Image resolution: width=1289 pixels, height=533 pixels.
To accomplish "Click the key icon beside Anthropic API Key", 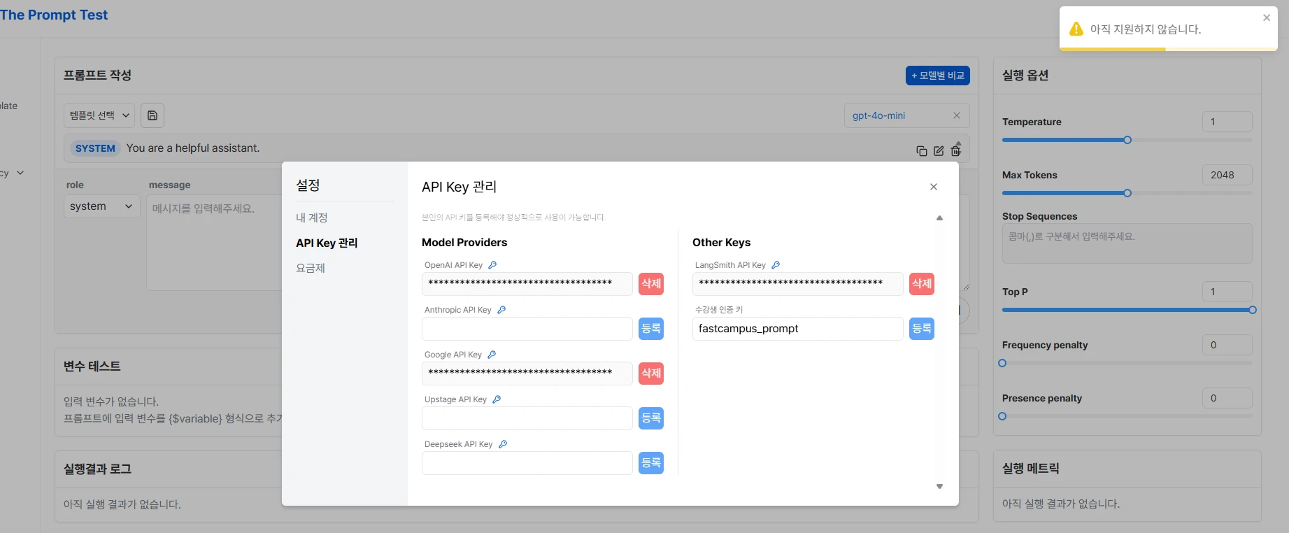I will [x=501, y=310].
